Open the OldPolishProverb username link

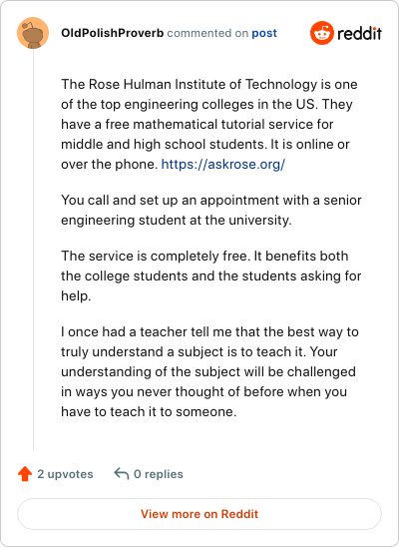(x=112, y=33)
